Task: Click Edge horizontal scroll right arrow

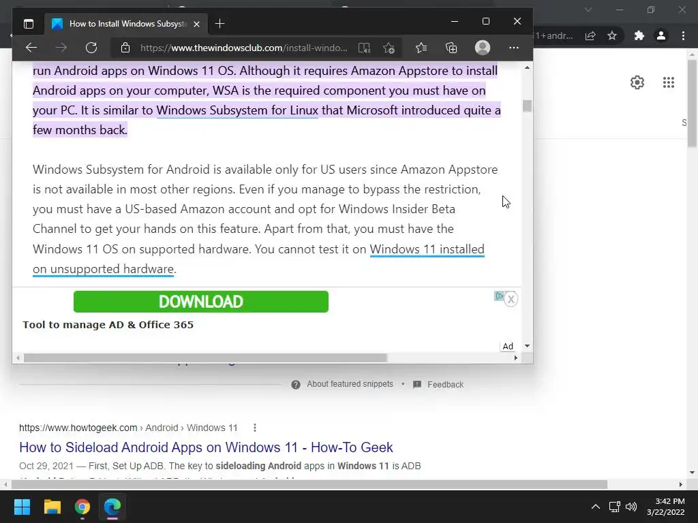Action: click(515, 358)
